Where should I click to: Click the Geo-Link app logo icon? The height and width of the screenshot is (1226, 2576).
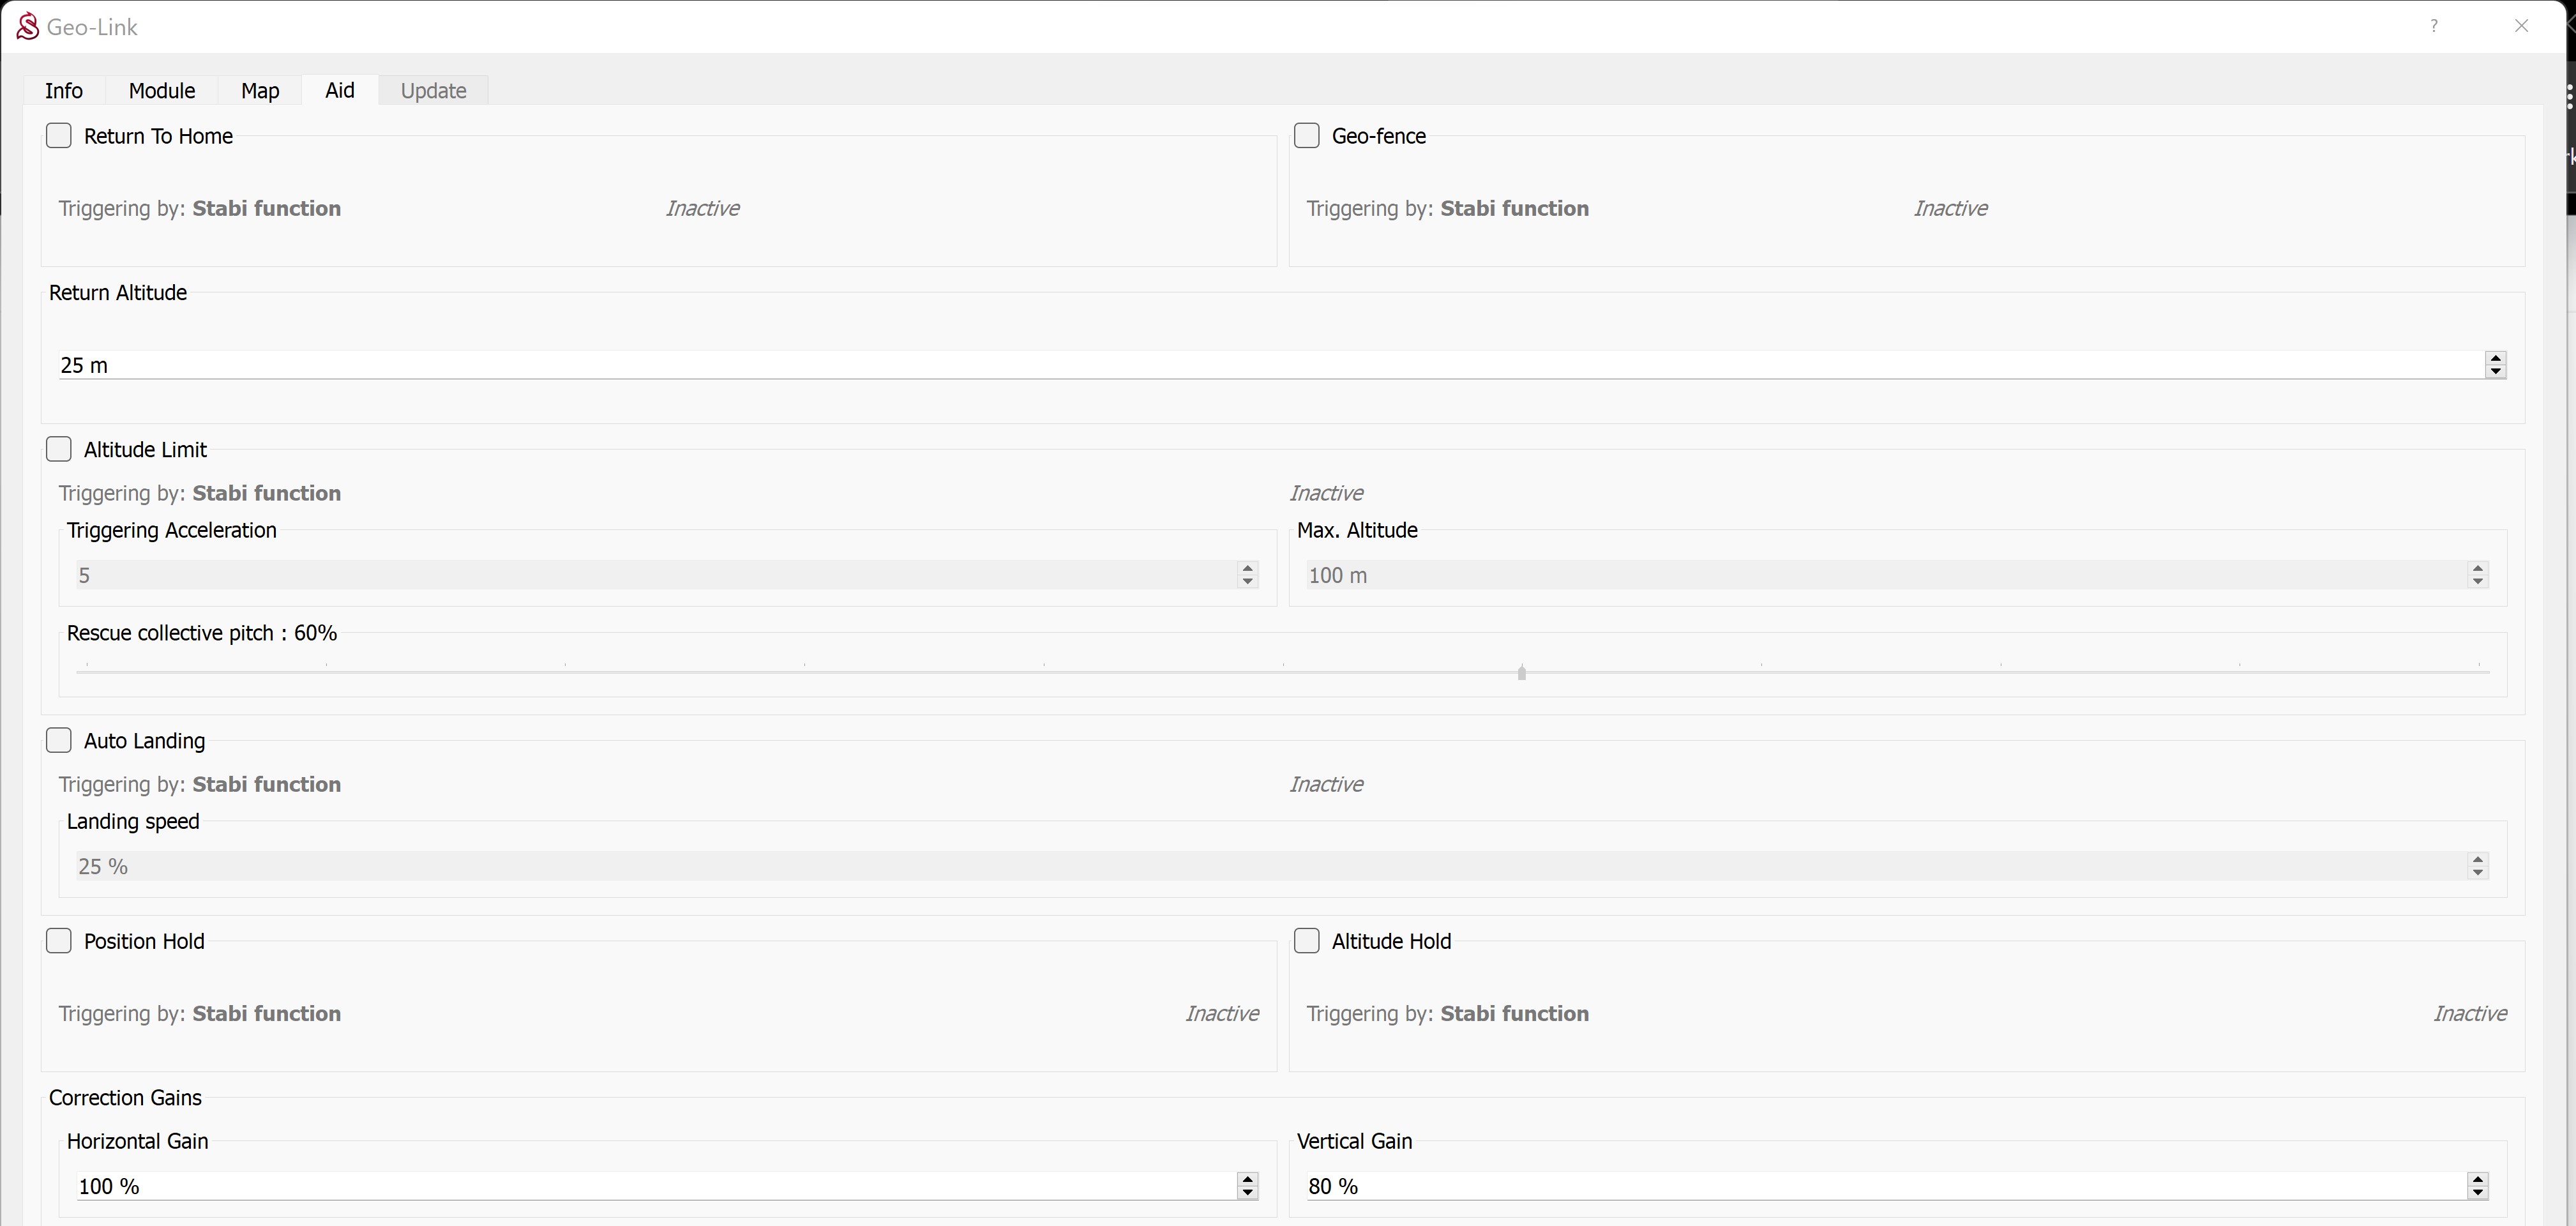(28, 27)
